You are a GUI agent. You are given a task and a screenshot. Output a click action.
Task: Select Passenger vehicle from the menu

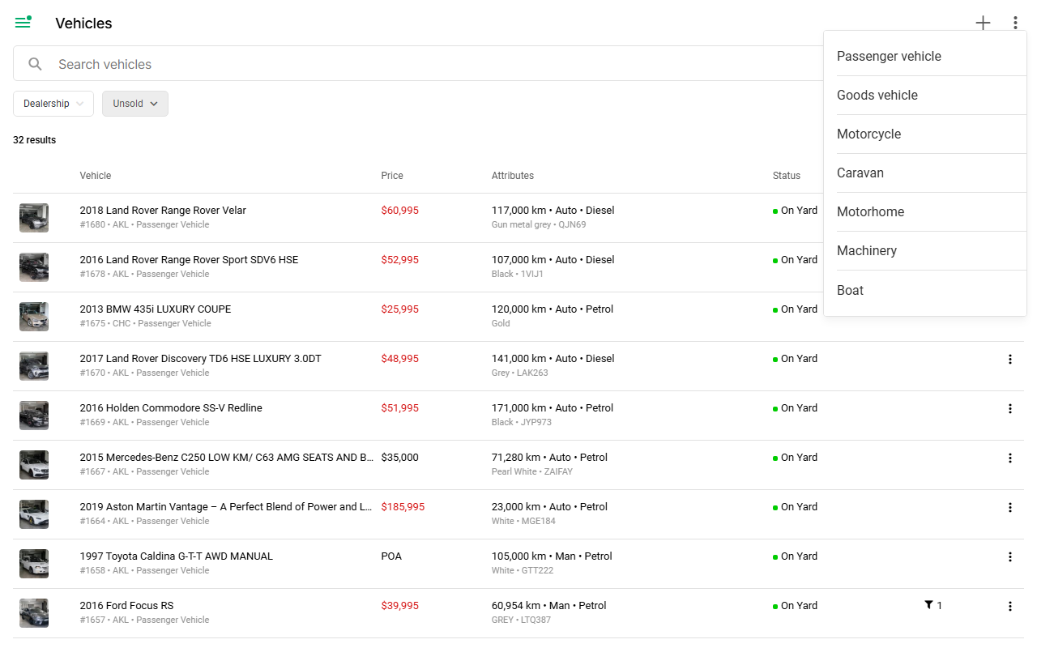(925, 56)
